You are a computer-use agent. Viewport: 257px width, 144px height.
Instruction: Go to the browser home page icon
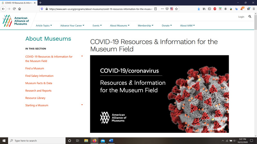pyautogui.click(x=20, y=9)
